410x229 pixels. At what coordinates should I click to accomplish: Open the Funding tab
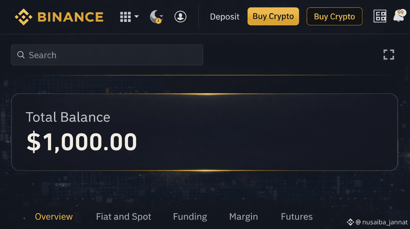(190, 216)
